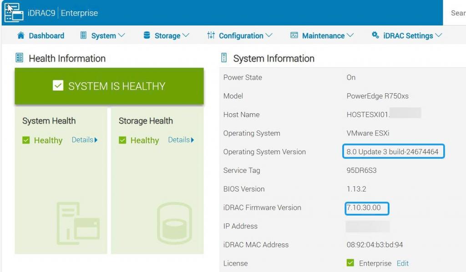Click the large Storage Health disk graphic
466x272 pixels.
coord(174,223)
